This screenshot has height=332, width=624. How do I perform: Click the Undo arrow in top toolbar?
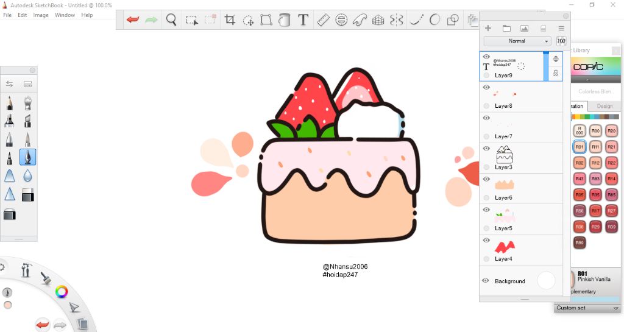[x=132, y=19]
